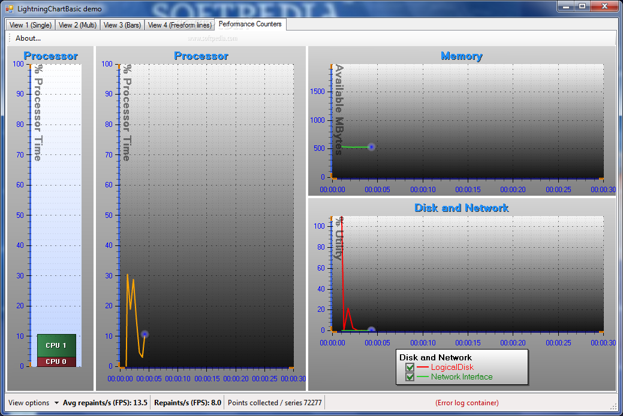The height and width of the screenshot is (416, 623).
Task: Click the Disk and Network current point marker
Action: (x=371, y=330)
